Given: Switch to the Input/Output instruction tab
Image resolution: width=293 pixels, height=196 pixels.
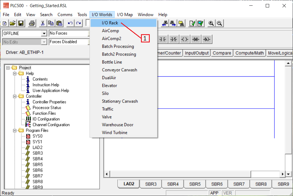Looking at the screenshot, I should pyautogui.click(x=197, y=53).
